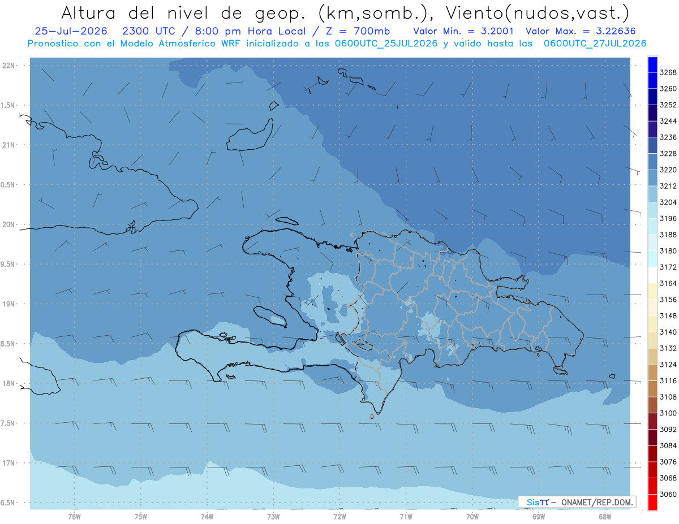Click the legend value '3164'
This screenshot has height=524, width=679.
pos(668,283)
